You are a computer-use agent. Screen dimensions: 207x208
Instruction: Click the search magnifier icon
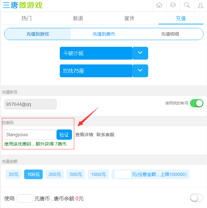pyautogui.click(x=187, y=5)
